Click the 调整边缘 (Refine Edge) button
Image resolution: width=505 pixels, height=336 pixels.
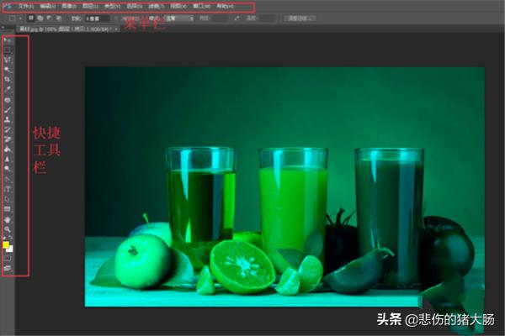(299, 17)
